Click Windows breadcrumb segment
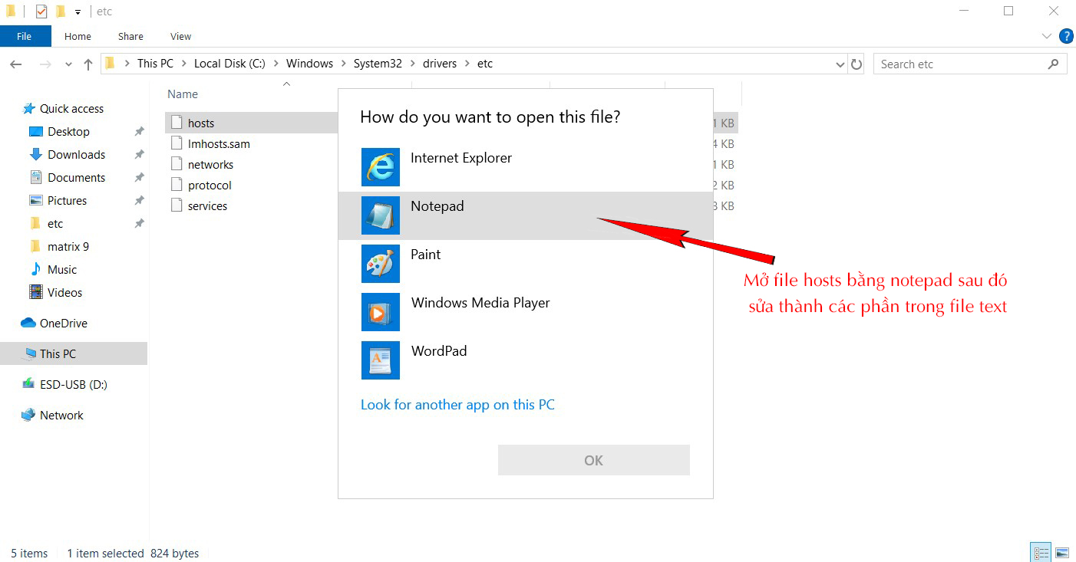 309,64
